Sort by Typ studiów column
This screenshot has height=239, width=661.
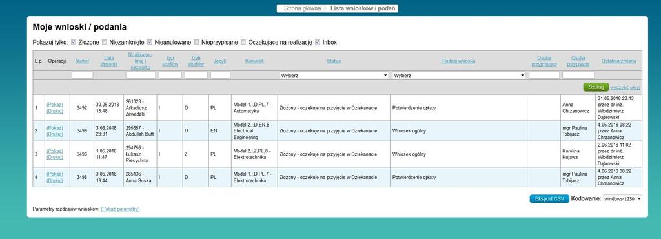[x=170, y=61]
